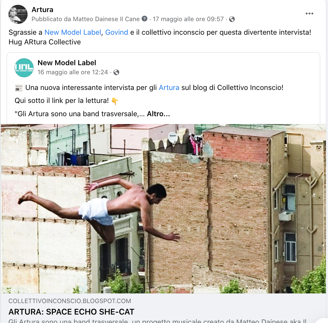Click the Matteo Dainese Il Cane publisher name
The height and width of the screenshot is (323, 328).
pos(106,19)
